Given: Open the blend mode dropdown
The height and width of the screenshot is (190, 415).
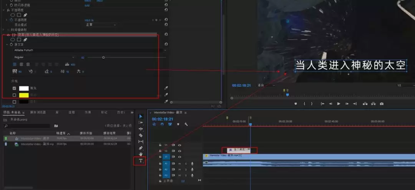Looking at the screenshot, I should coord(101,25).
